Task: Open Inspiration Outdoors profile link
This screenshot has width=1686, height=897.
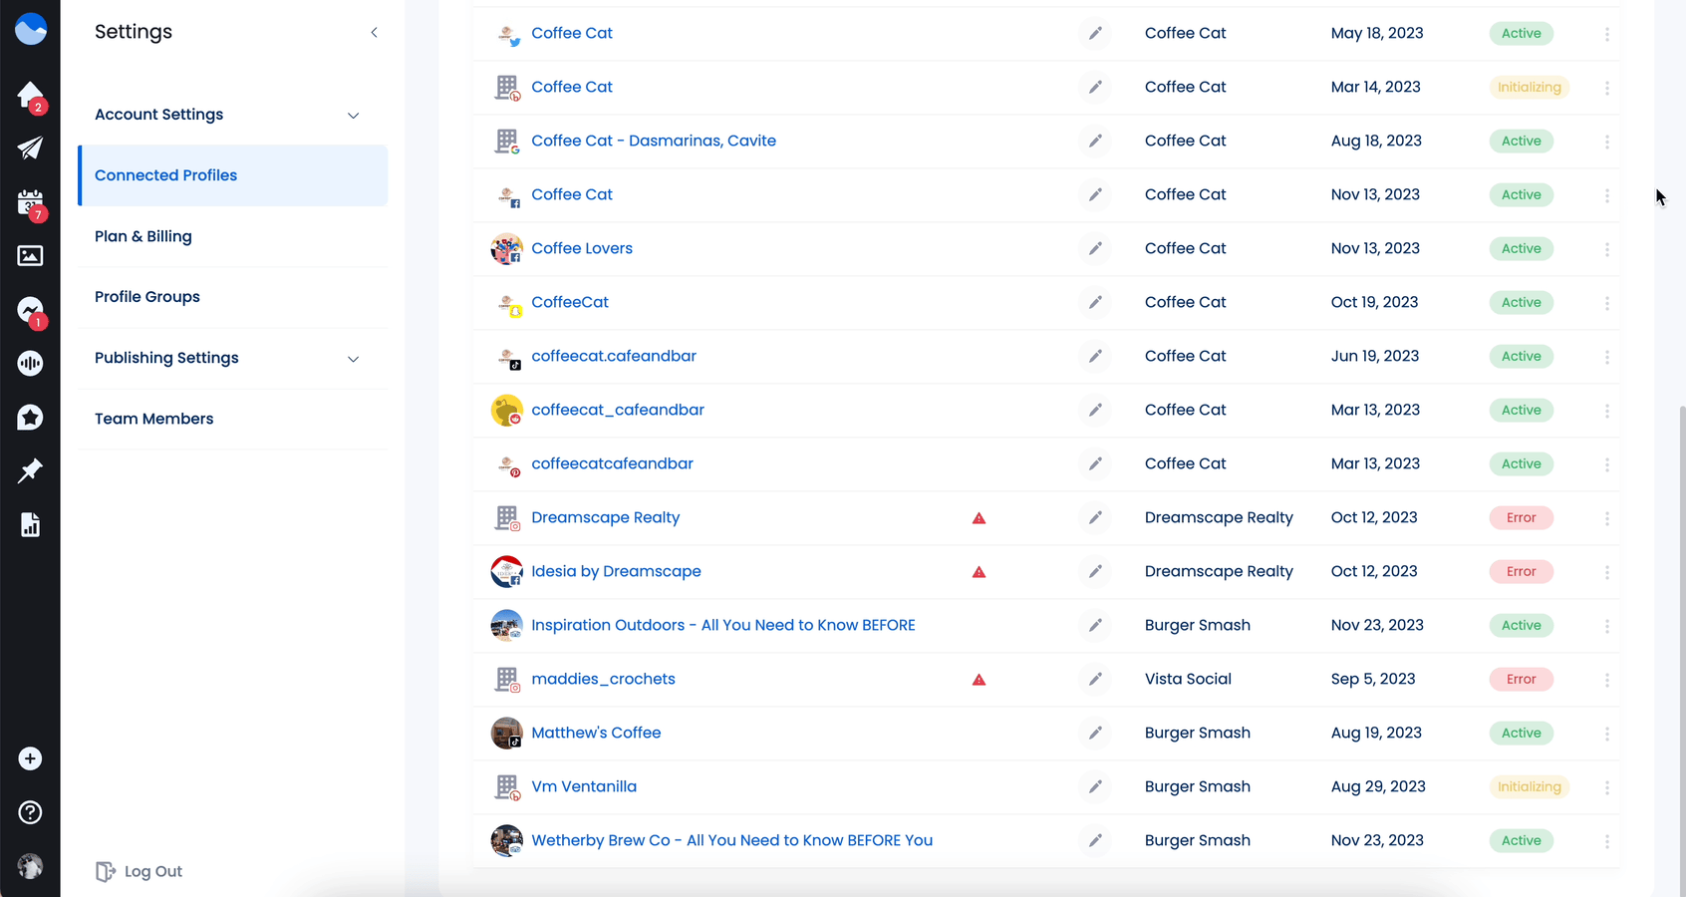Action: [x=723, y=625]
